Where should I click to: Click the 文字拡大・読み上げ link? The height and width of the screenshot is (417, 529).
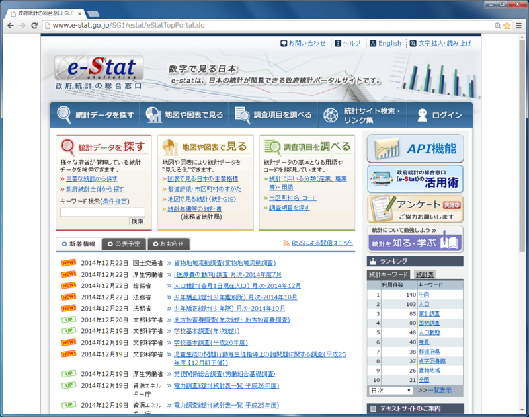click(445, 43)
